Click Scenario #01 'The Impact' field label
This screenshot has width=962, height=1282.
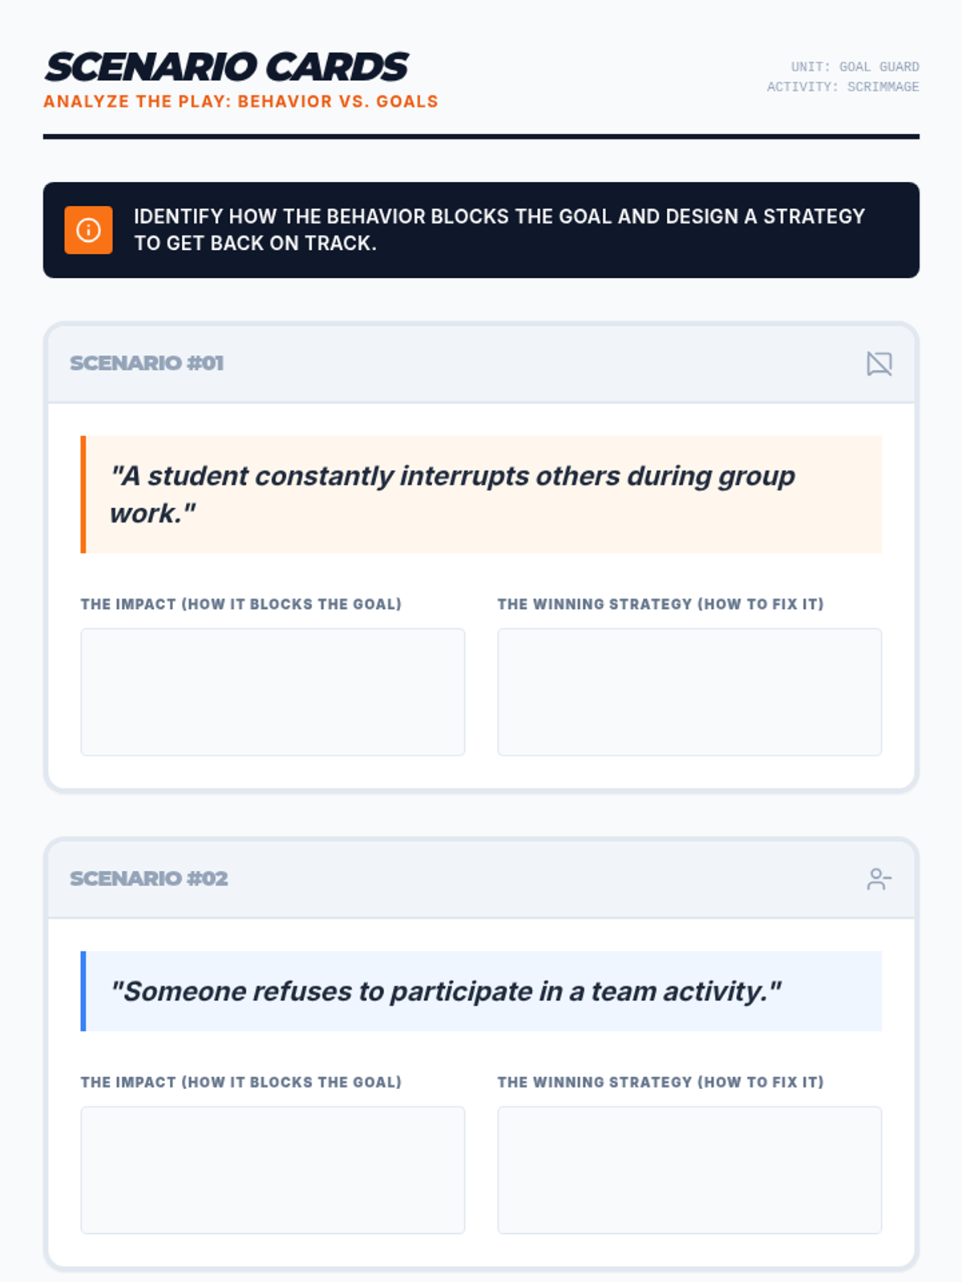click(241, 604)
